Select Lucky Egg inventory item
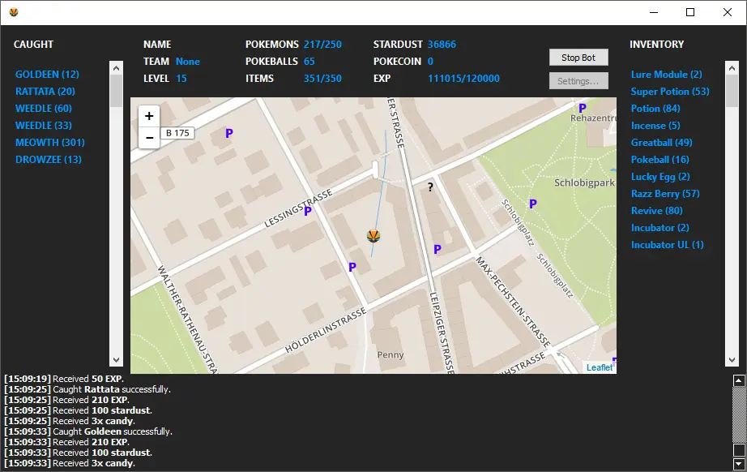Viewport: 747px width, 472px height. [x=660, y=177]
